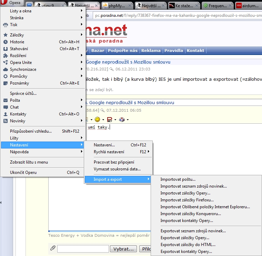Open the Pravidla navigation link

(x=174, y=51)
